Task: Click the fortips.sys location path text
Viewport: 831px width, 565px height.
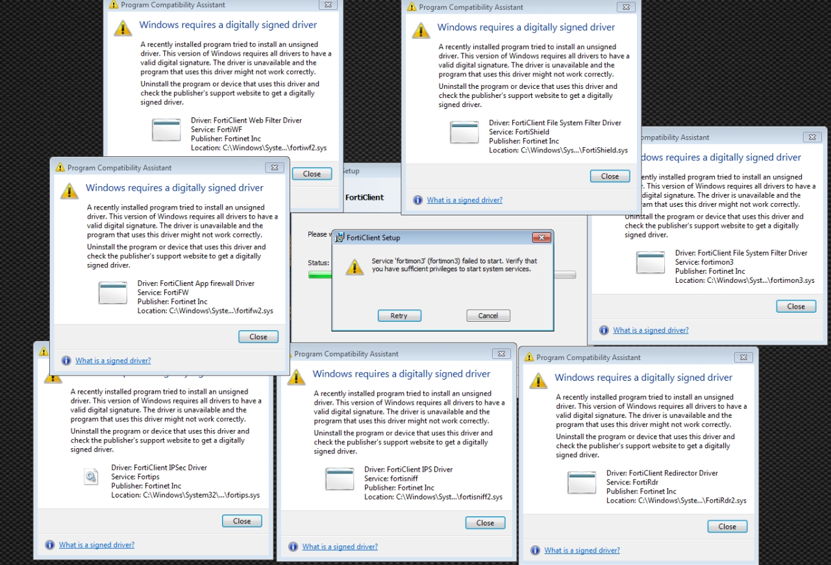Action: click(x=186, y=496)
